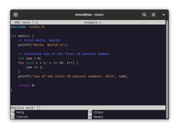179x130 pixels.
Task: Click the ^P Older shortcut
Action: [96, 112]
